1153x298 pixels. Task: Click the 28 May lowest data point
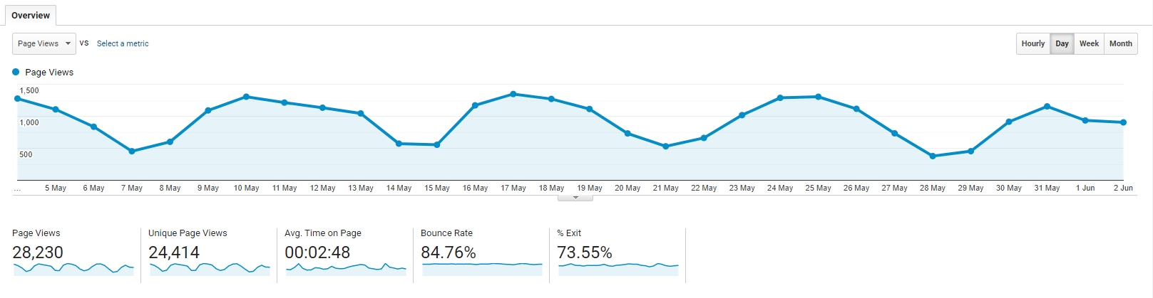933,156
